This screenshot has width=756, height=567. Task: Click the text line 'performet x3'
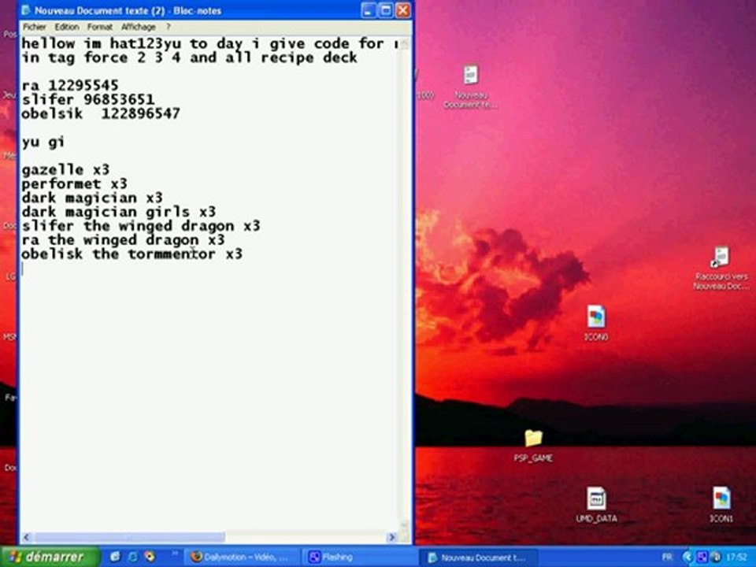pos(74,183)
